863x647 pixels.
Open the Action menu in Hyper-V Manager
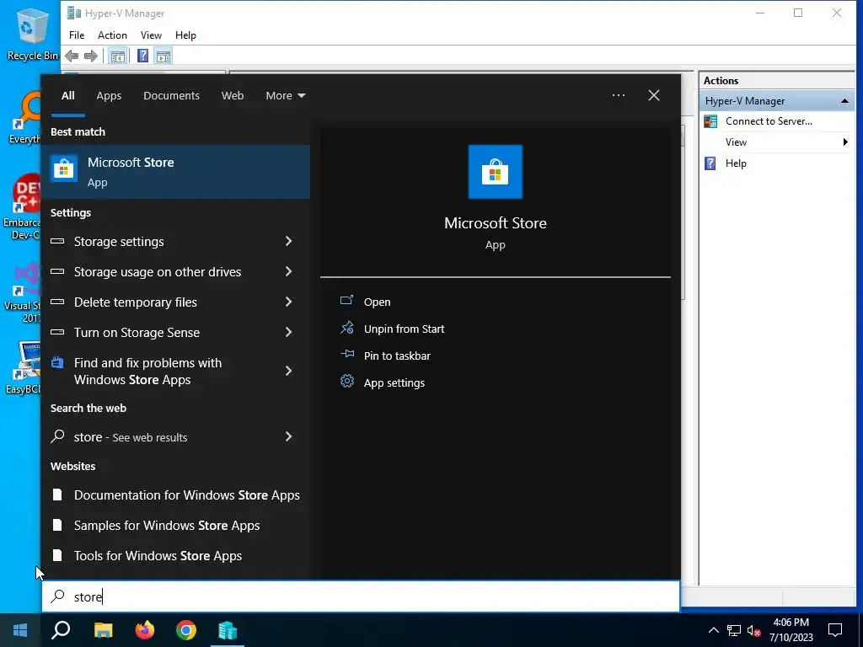[x=112, y=35]
